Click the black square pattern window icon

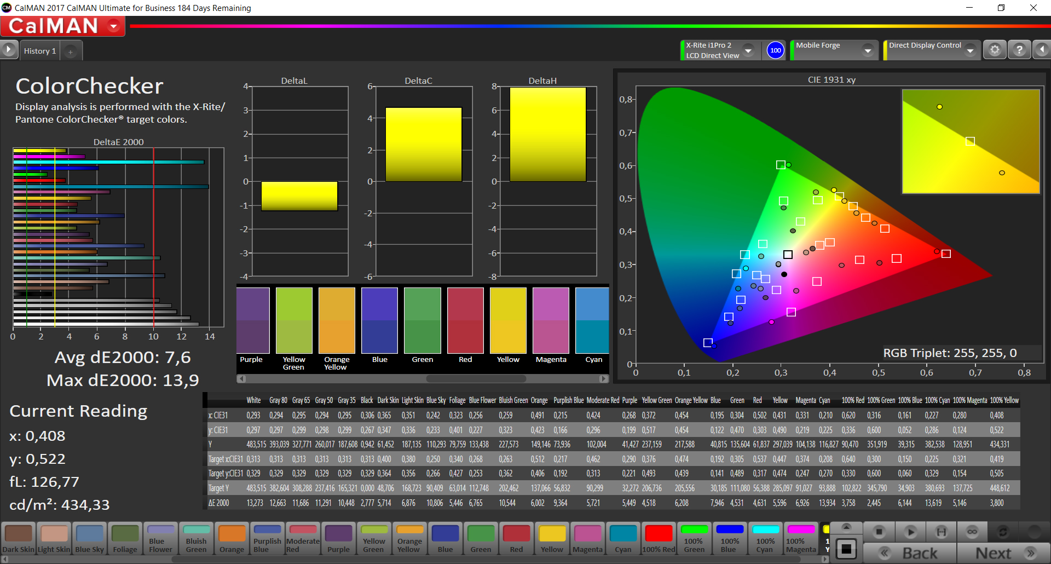pyautogui.click(x=846, y=549)
